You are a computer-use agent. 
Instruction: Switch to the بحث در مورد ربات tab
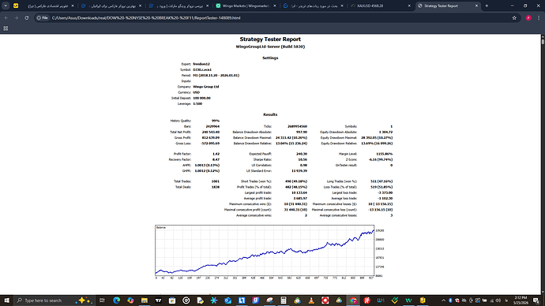313,6
